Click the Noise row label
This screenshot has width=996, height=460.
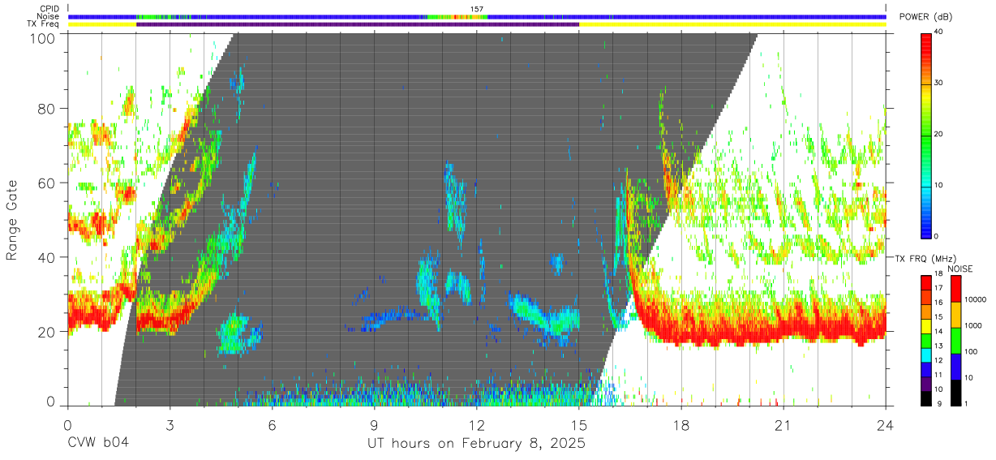point(49,16)
